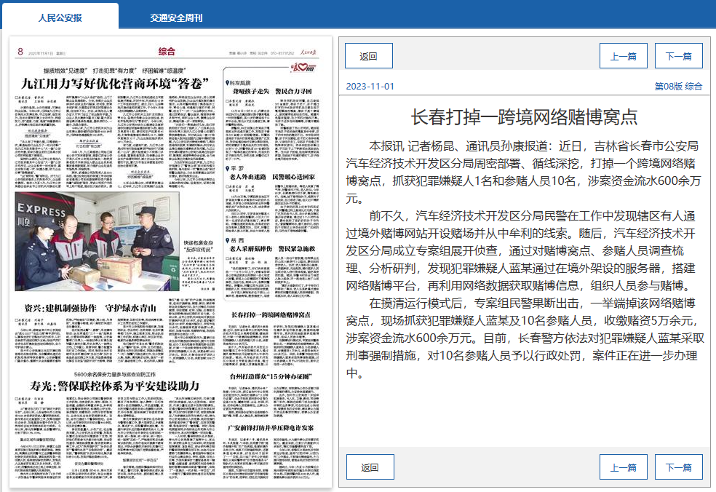This screenshot has width=716, height=492.
Task: Go to previous article using top 上一篇
Action: point(624,56)
